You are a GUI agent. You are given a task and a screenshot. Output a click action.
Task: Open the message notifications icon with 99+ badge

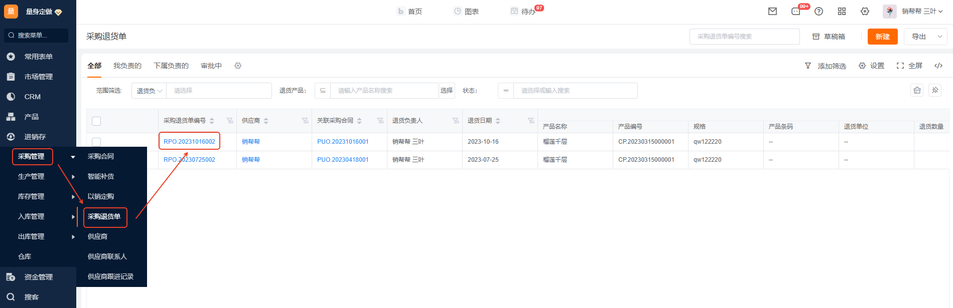(796, 12)
